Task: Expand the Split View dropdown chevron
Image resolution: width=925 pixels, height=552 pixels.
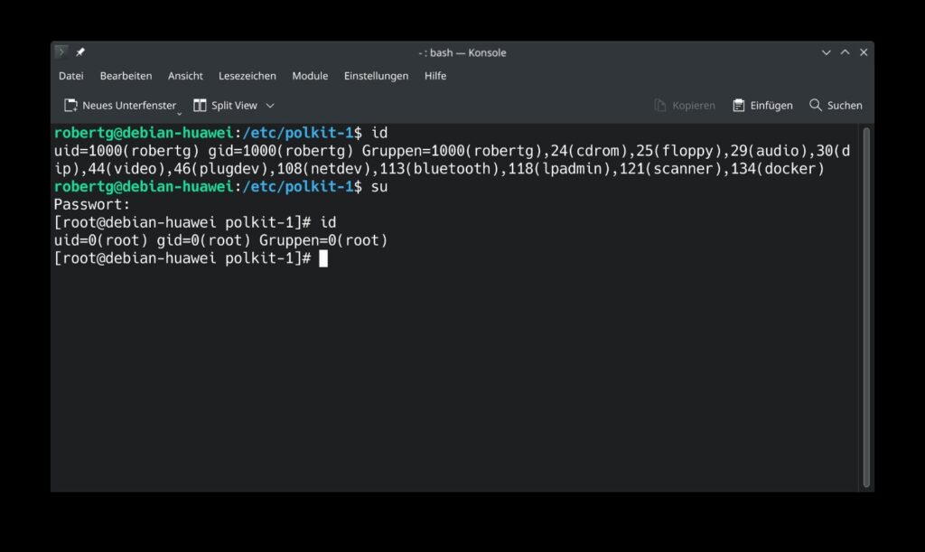Action: (270, 106)
